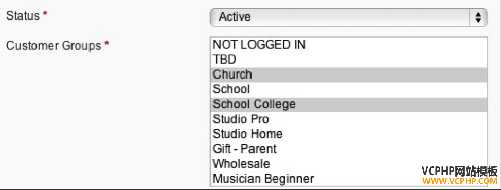501x190 pixels.
Task: Select Musician Beginner in the list
Action: pyautogui.click(x=349, y=179)
